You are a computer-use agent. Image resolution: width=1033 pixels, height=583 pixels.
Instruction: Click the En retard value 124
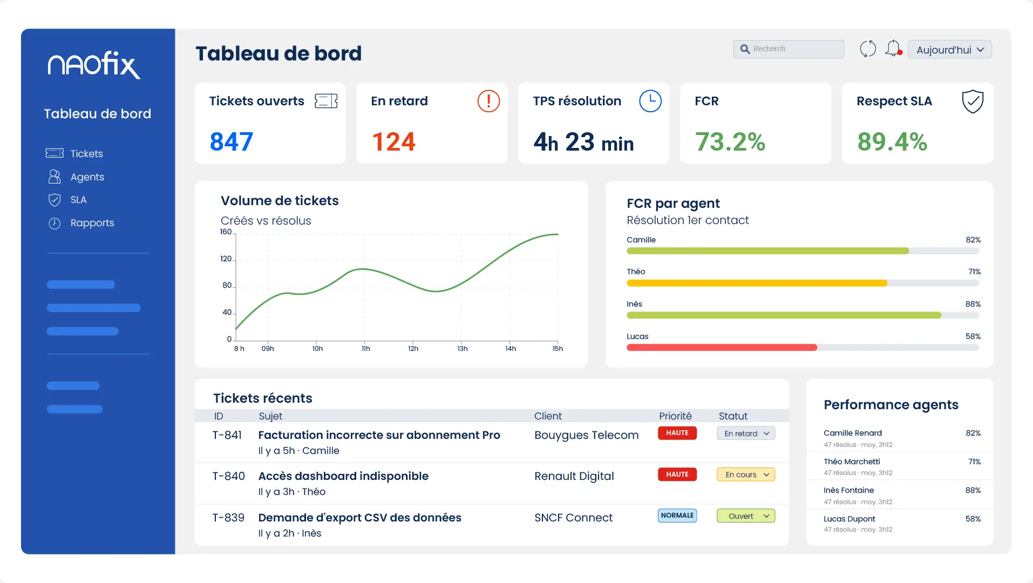tap(393, 142)
